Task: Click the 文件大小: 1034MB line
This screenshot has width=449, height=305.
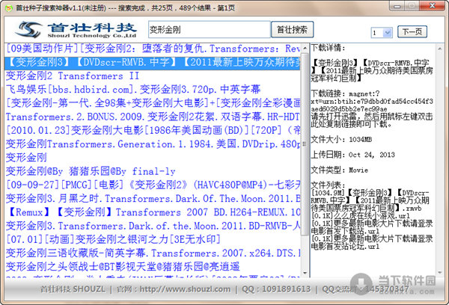Action: click(x=341, y=140)
